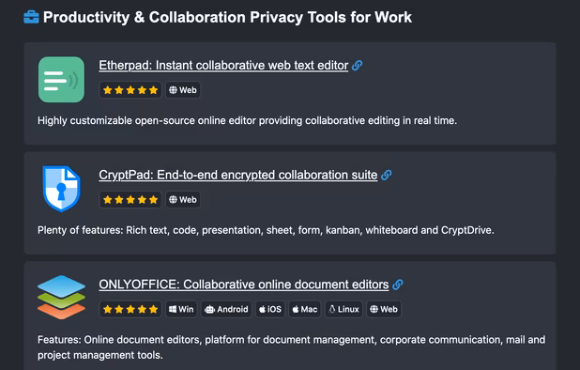Image resolution: width=580 pixels, height=370 pixels.
Task: Open the Etherpad title link
Action: pos(223,66)
